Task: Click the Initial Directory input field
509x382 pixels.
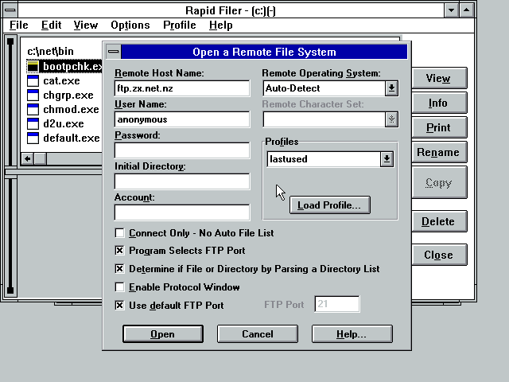Action: [182, 181]
